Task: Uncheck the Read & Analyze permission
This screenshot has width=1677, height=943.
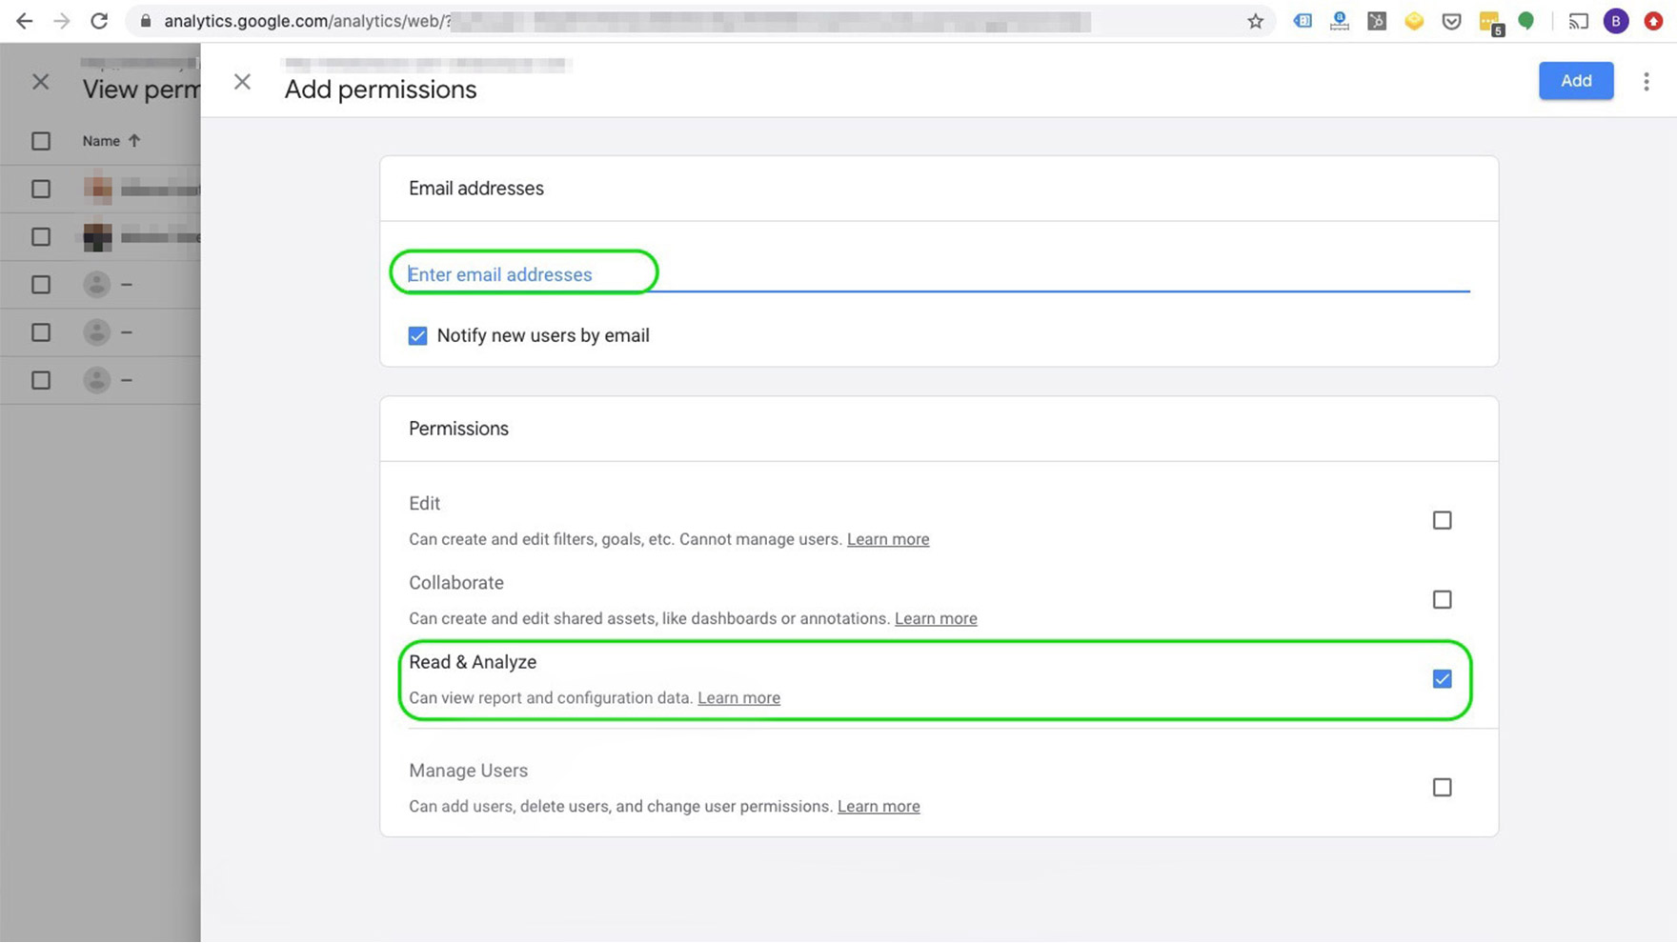Action: click(x=1442, y=679)
